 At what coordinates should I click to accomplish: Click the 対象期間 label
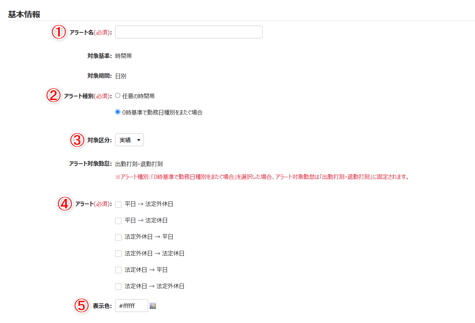click(x=99, y=76)
